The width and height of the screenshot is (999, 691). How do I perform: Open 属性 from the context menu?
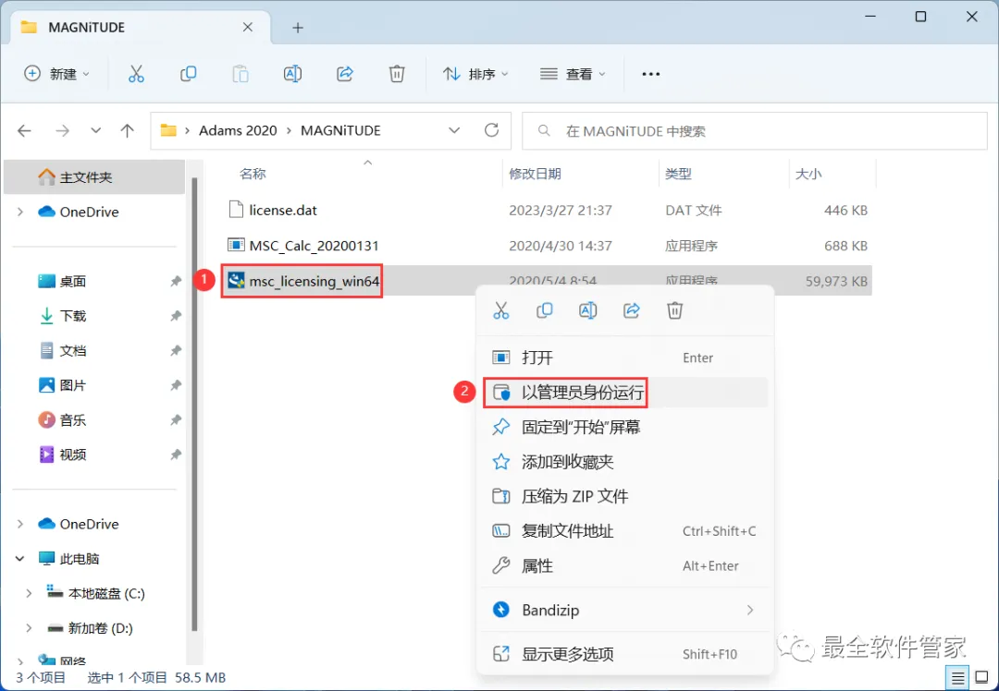pos(624,565)
